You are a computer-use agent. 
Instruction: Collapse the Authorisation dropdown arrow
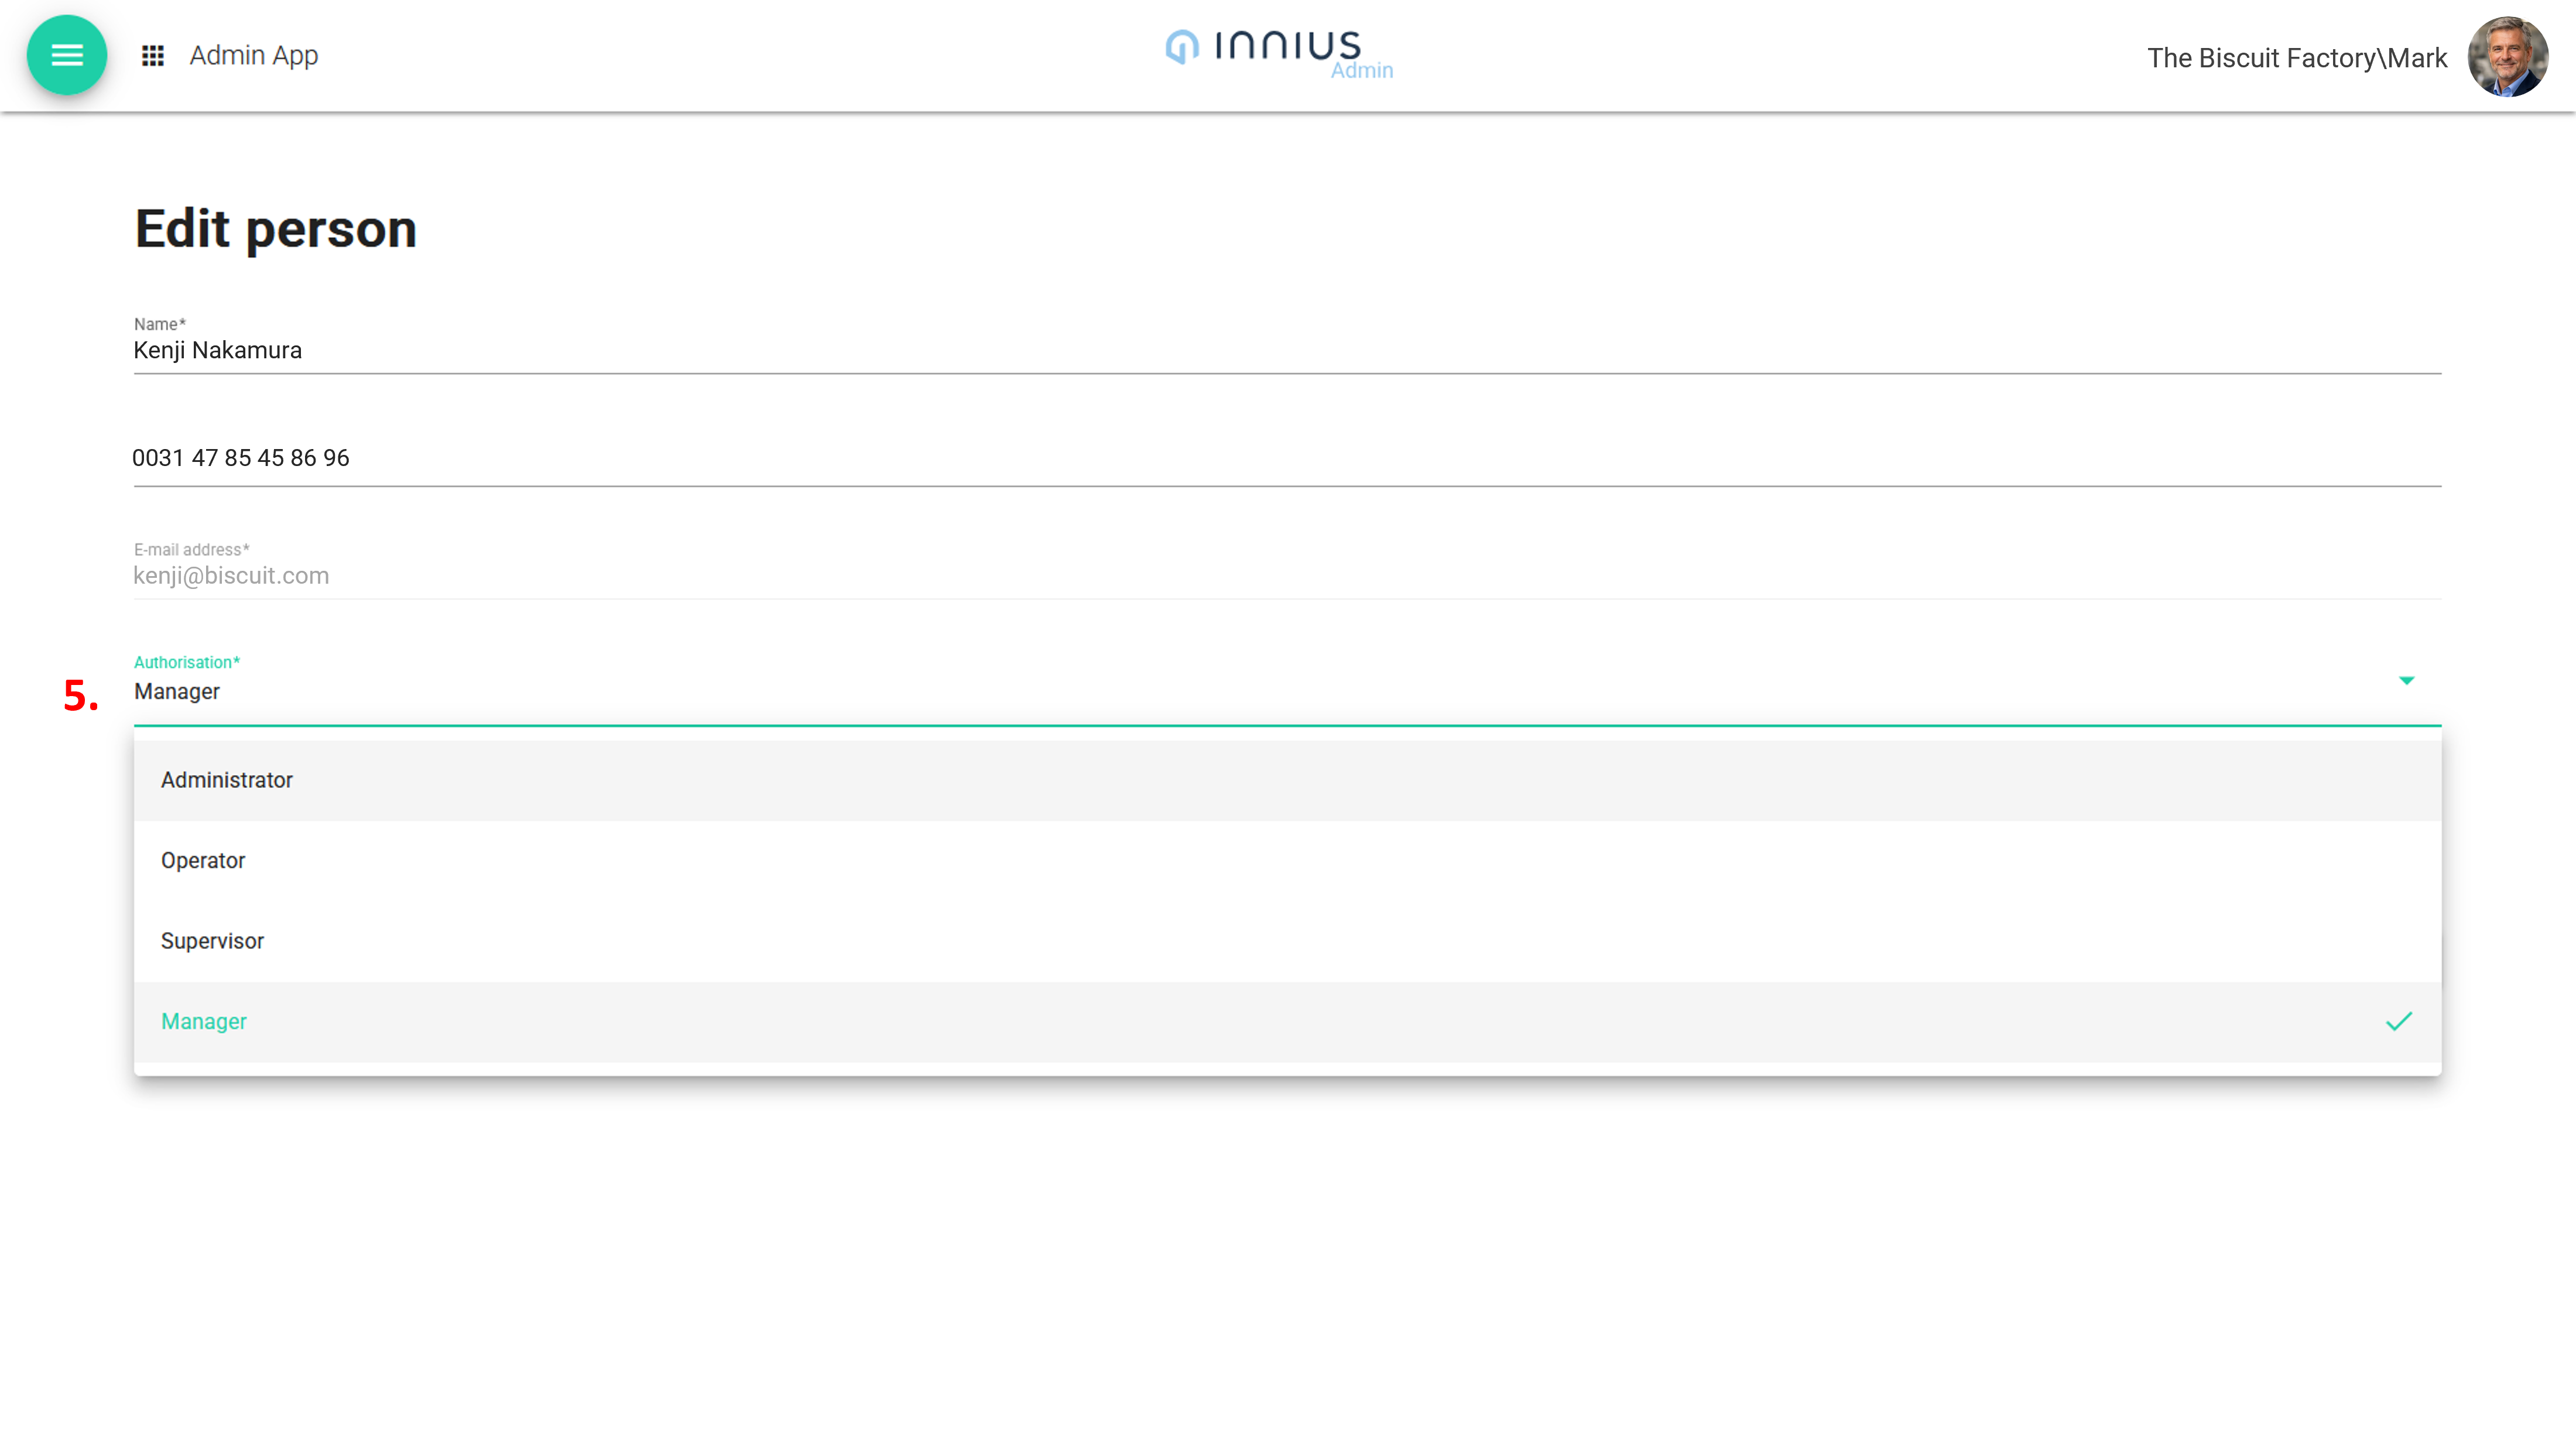point(2406,680)
